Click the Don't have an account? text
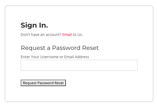This screenshot has width=157, height=107. coord(41,35)
